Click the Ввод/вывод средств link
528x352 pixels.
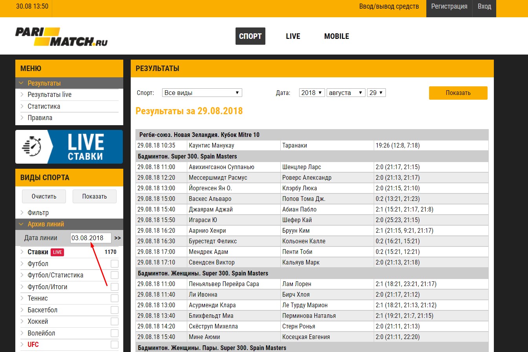point(389,6)
